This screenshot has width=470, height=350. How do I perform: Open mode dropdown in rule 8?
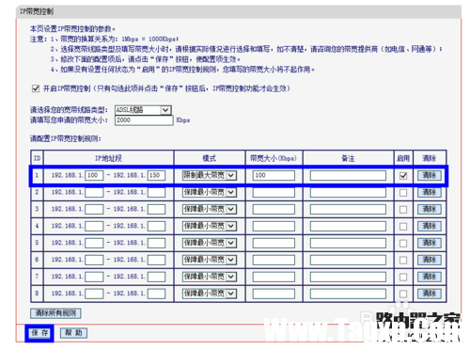(209, 294)
